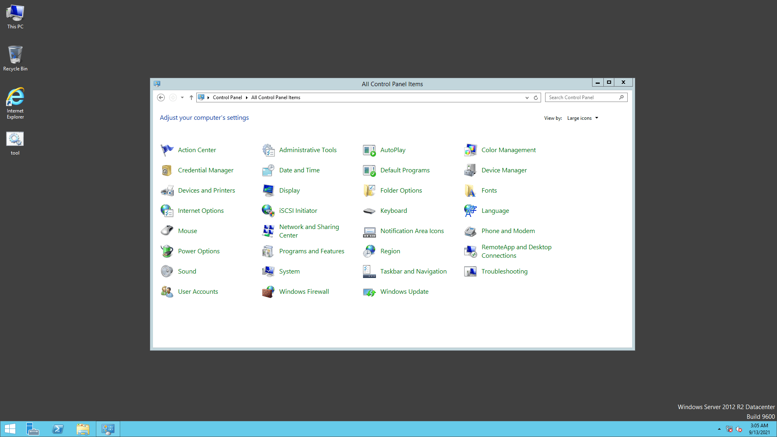Expand the View by Large icons dropdown
Image resolution: width=777 pixels, height=437 pixels.
tap(583, 118)
